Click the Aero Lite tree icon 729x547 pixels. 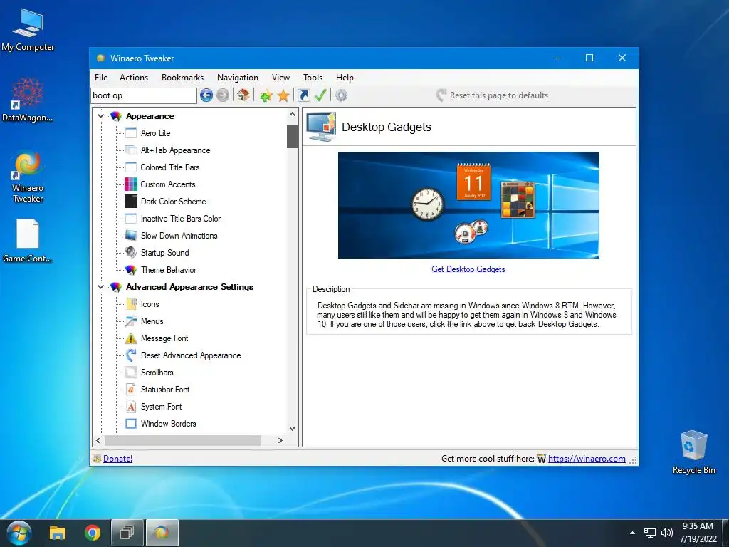pyautogui.click(x=131, y=133)
